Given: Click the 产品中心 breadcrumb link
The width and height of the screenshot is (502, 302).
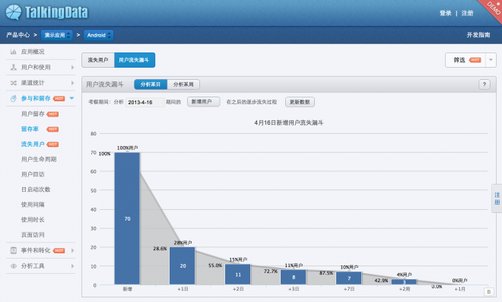Looking at the screenshot, I should coord(18,35).
